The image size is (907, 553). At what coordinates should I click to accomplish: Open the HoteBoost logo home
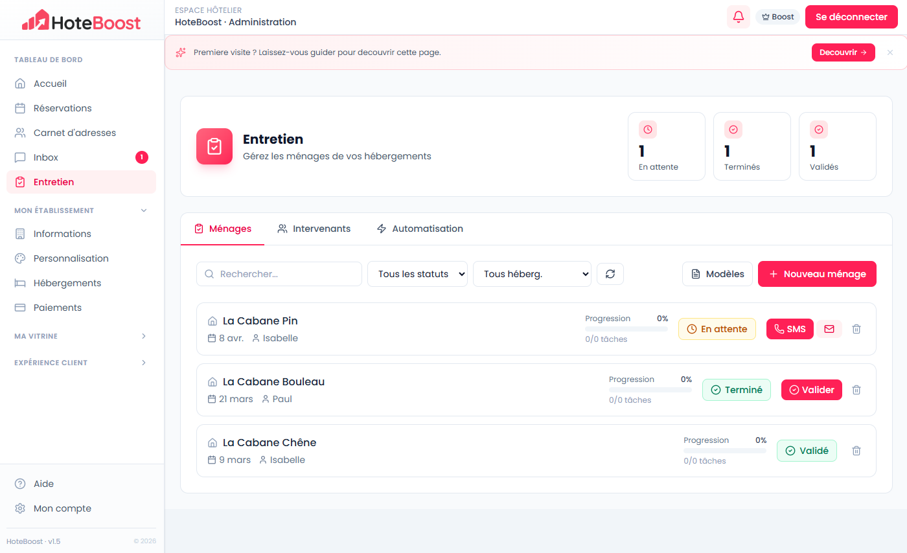(x=82, y=21)
